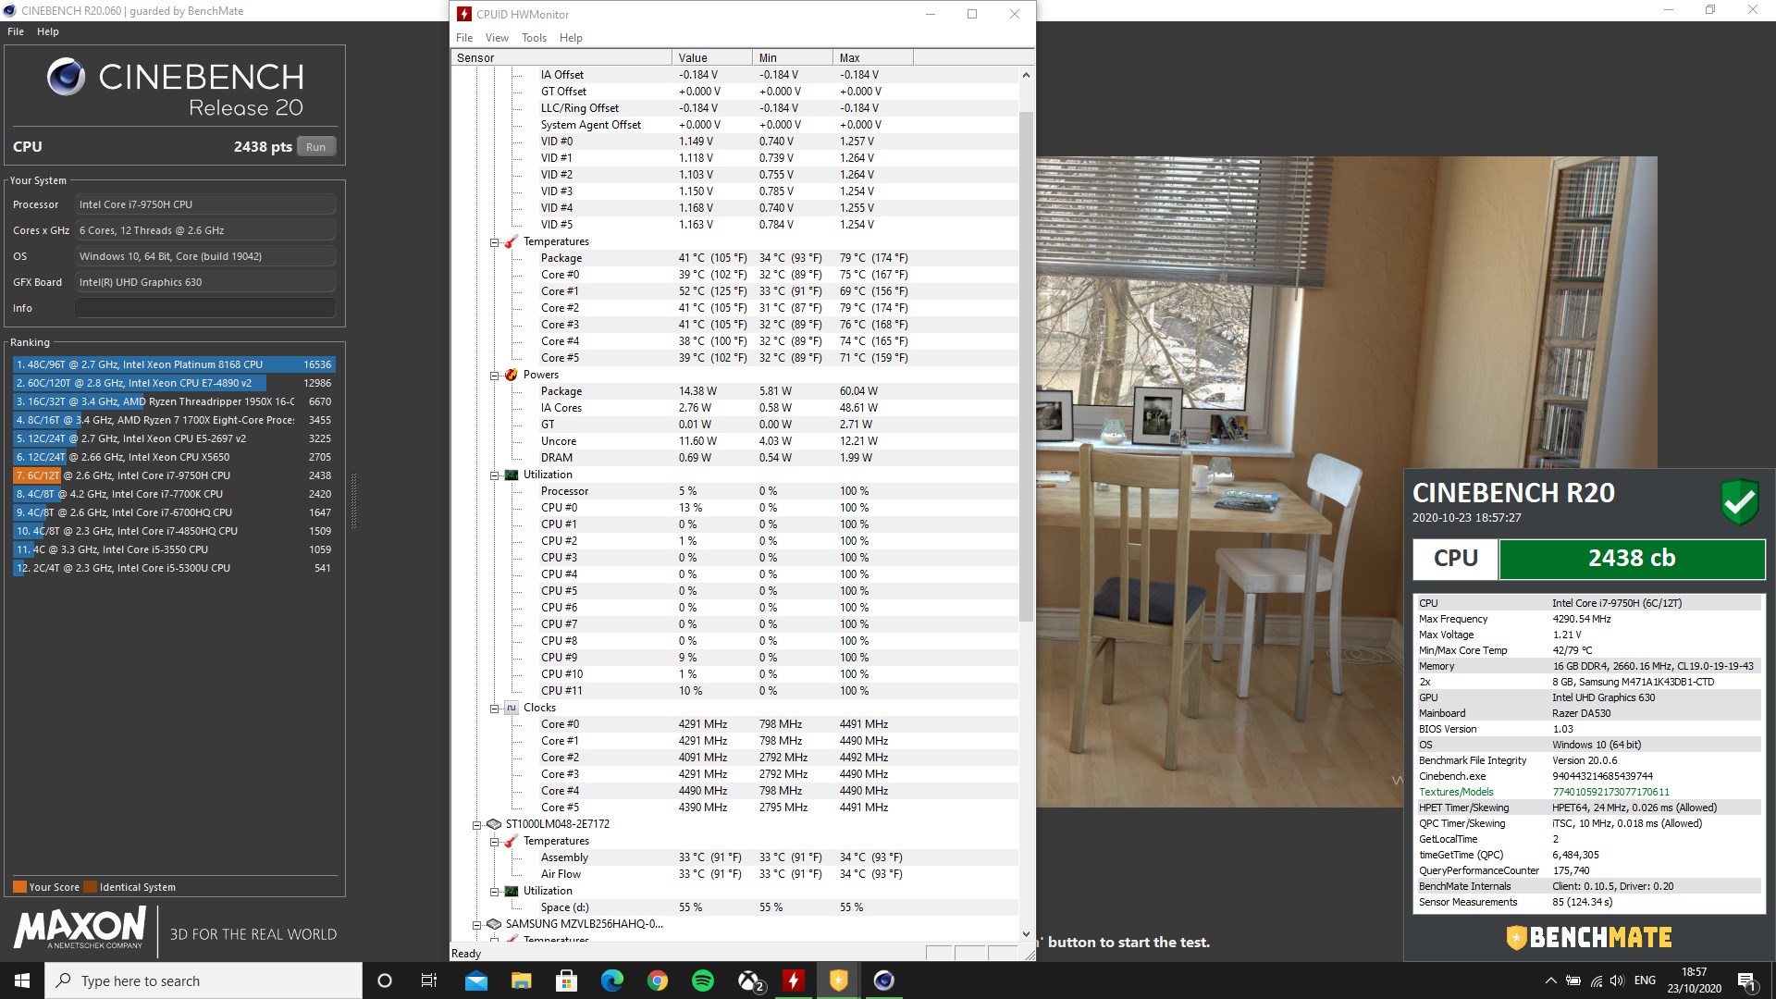Click the Cinebench Info input field
The width and height of the screenshot is (1776, 999).
click(x=205, y=308)
